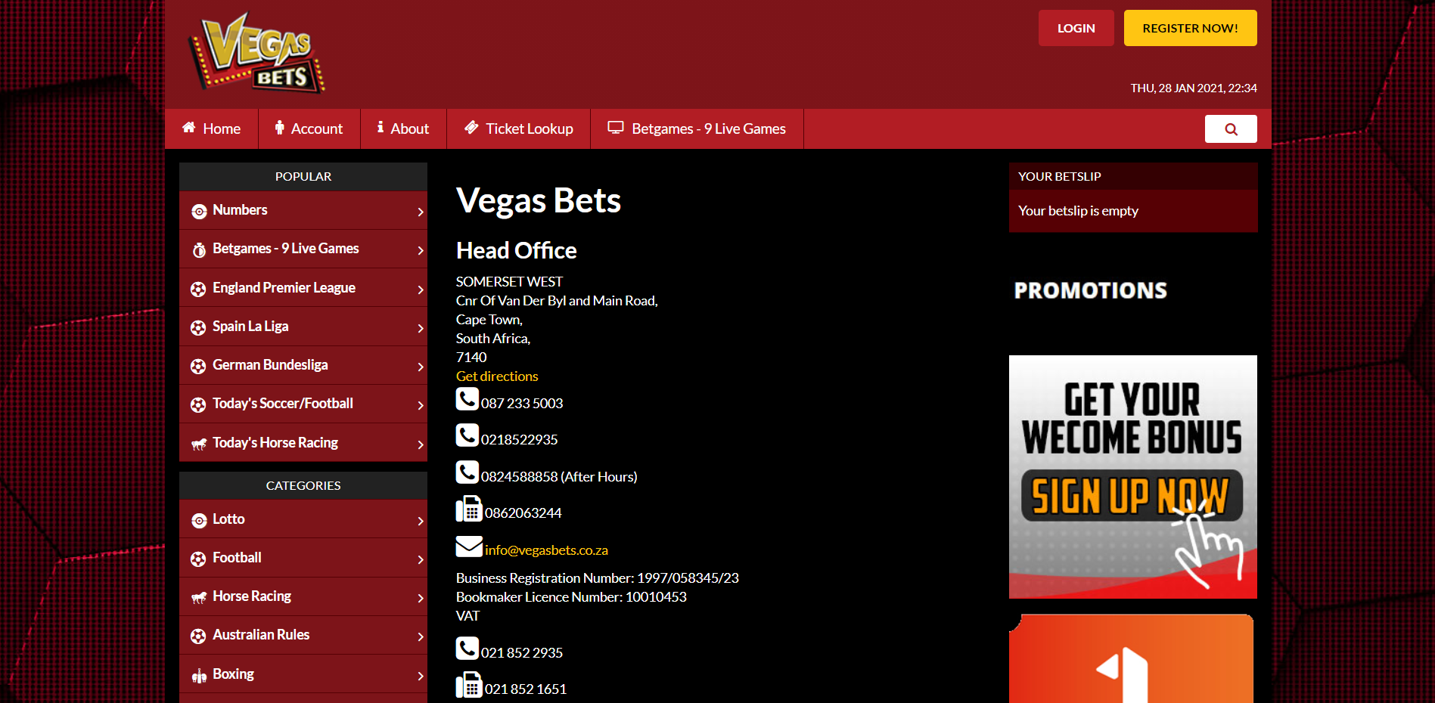Expand Lotto category chevron
Viewport: 1435px width, 703px height.
(421, 522)
